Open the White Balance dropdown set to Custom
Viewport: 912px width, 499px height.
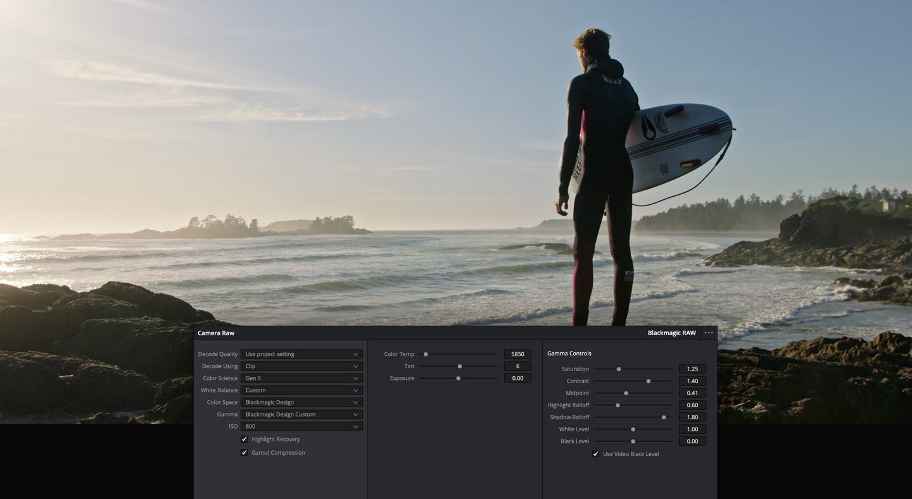[301, 390]
